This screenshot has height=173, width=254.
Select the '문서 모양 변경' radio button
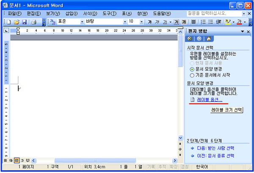point(192,69)
